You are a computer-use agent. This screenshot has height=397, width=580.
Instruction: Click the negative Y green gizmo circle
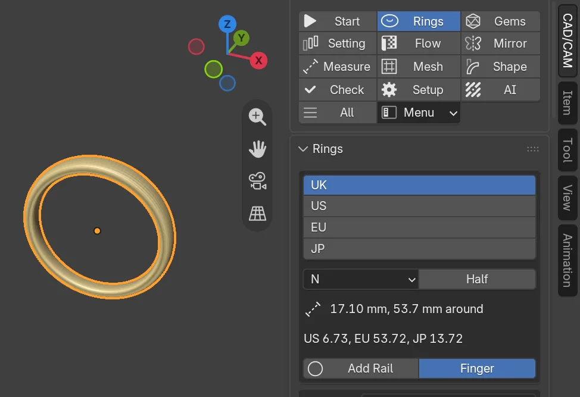(213, 69)
